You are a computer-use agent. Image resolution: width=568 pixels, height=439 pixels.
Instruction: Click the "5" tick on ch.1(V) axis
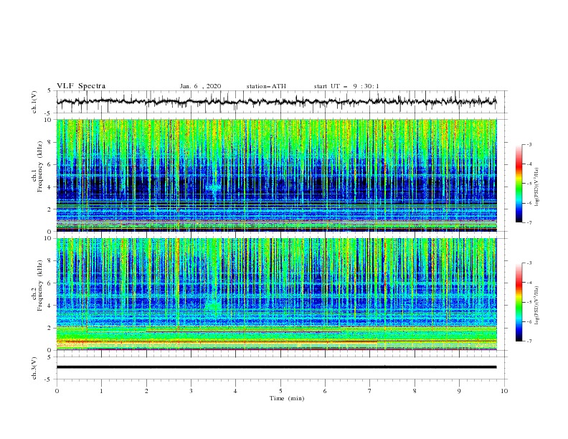click(49, 91)
